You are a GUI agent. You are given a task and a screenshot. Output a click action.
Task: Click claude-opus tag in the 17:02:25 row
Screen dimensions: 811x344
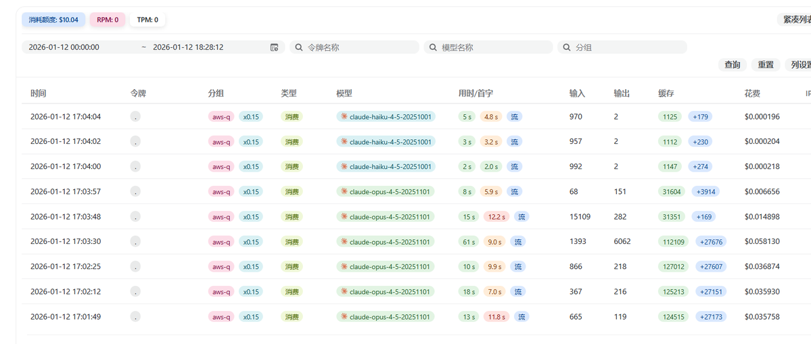pos(386,266)
